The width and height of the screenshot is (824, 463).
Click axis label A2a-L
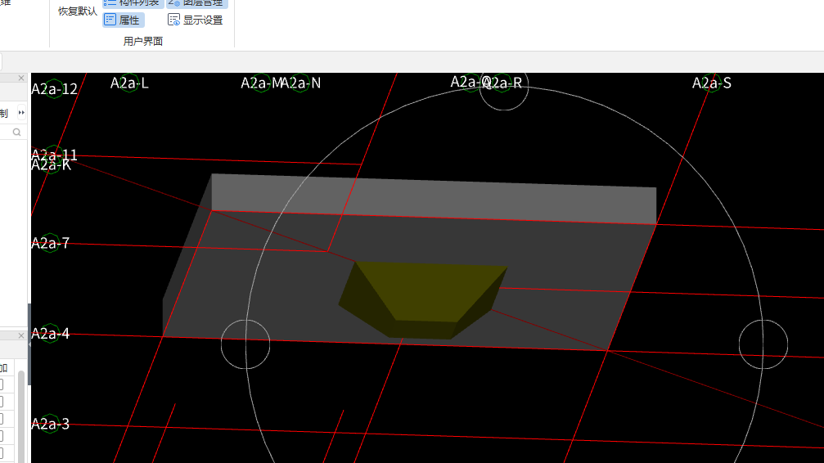129,83
